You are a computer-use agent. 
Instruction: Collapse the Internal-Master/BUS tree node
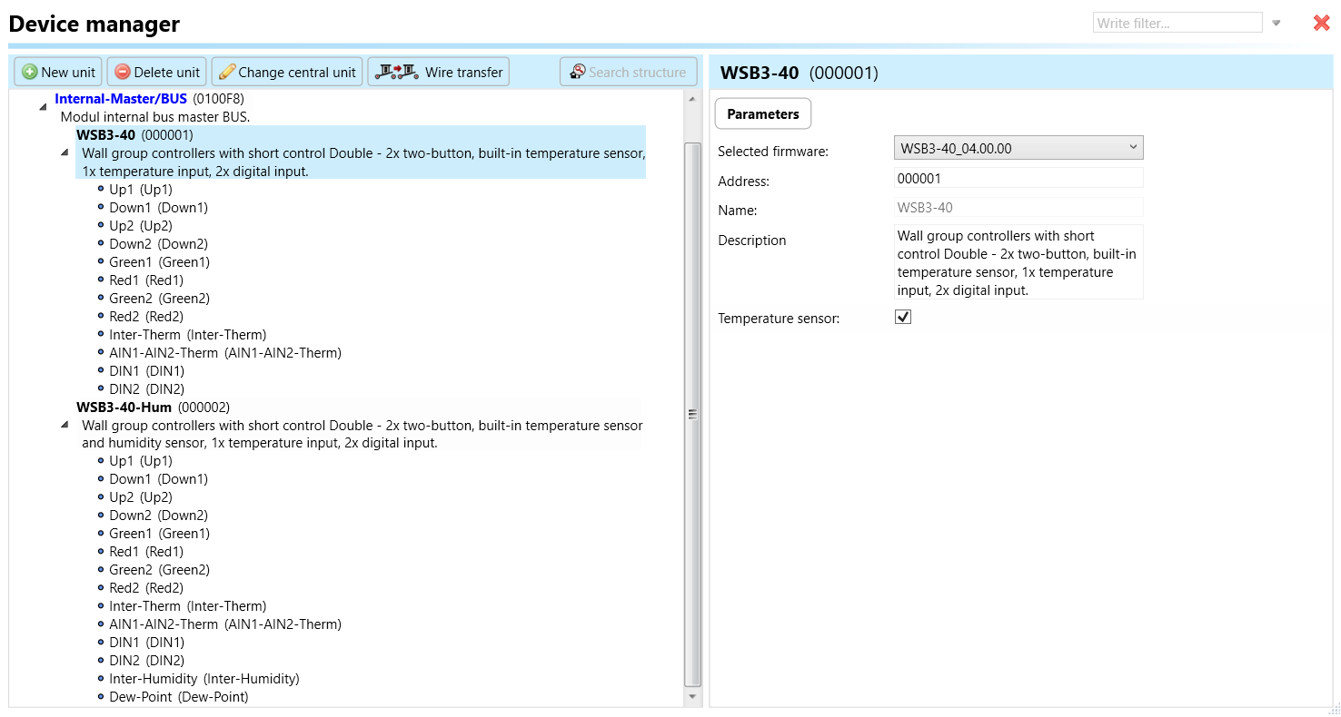click(43, 107)
